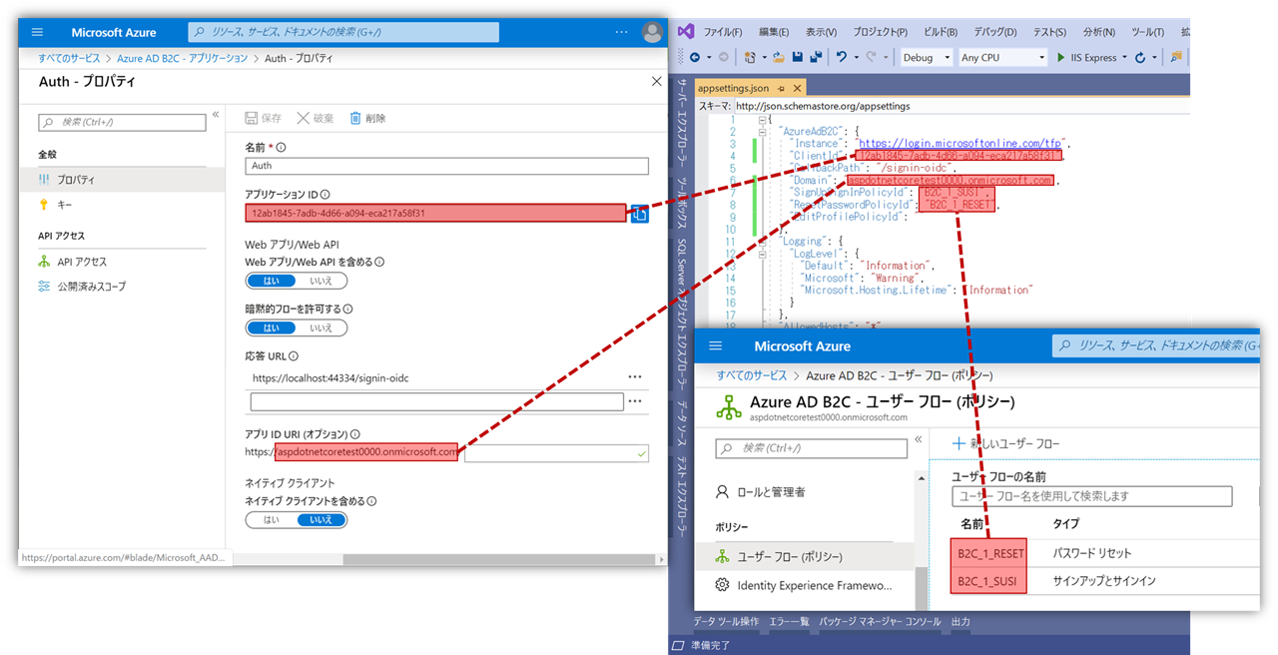Collapse the Auth blade side menu
Screen dimensions: 1278x655
tap(216, 115)
